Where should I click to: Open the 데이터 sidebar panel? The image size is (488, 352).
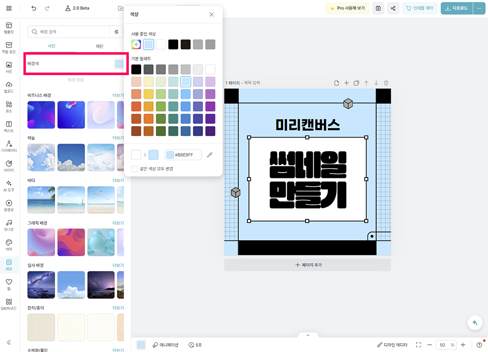pyautogui.click(x=9, y=166)
